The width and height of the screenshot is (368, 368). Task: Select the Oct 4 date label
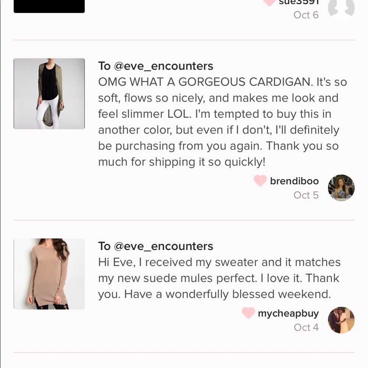pyautogui.click(x=306, y=328)
